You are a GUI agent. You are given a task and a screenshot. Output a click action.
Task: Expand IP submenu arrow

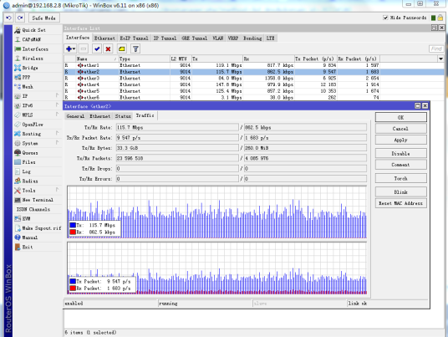click(58, 96)
